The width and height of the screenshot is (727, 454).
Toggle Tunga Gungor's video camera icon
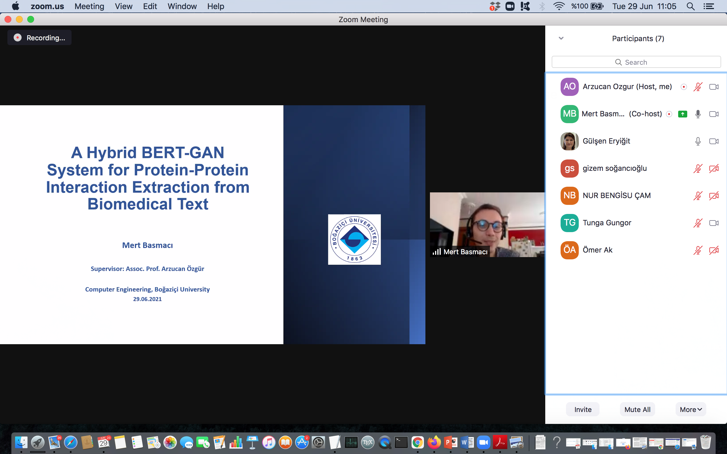pyautogui.click(x=714, y=223)
